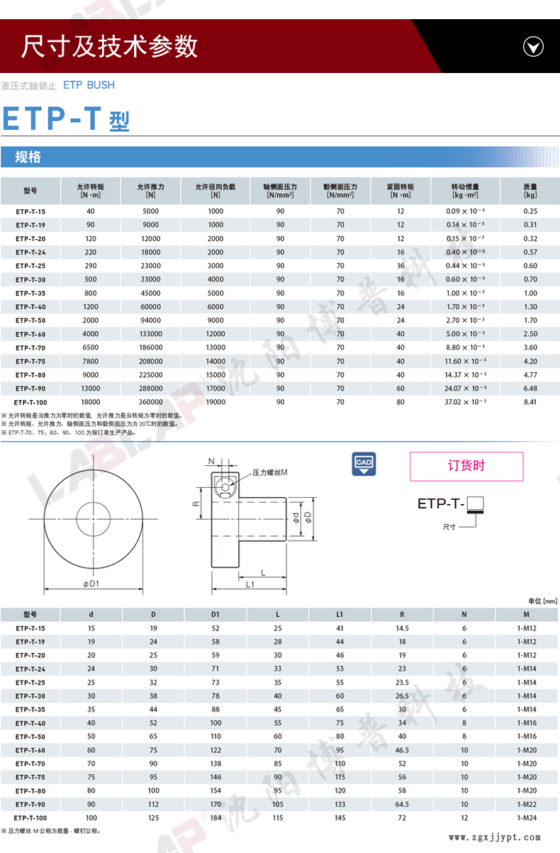Select ETP-T-15 row in specification table
560x853 pixels.
click(280, 211)
